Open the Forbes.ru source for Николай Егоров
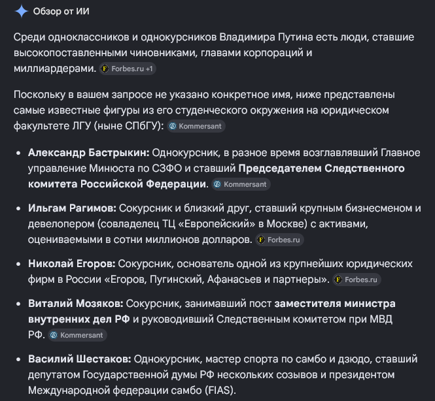The image size is (435, 401). [x=357, y=280]
